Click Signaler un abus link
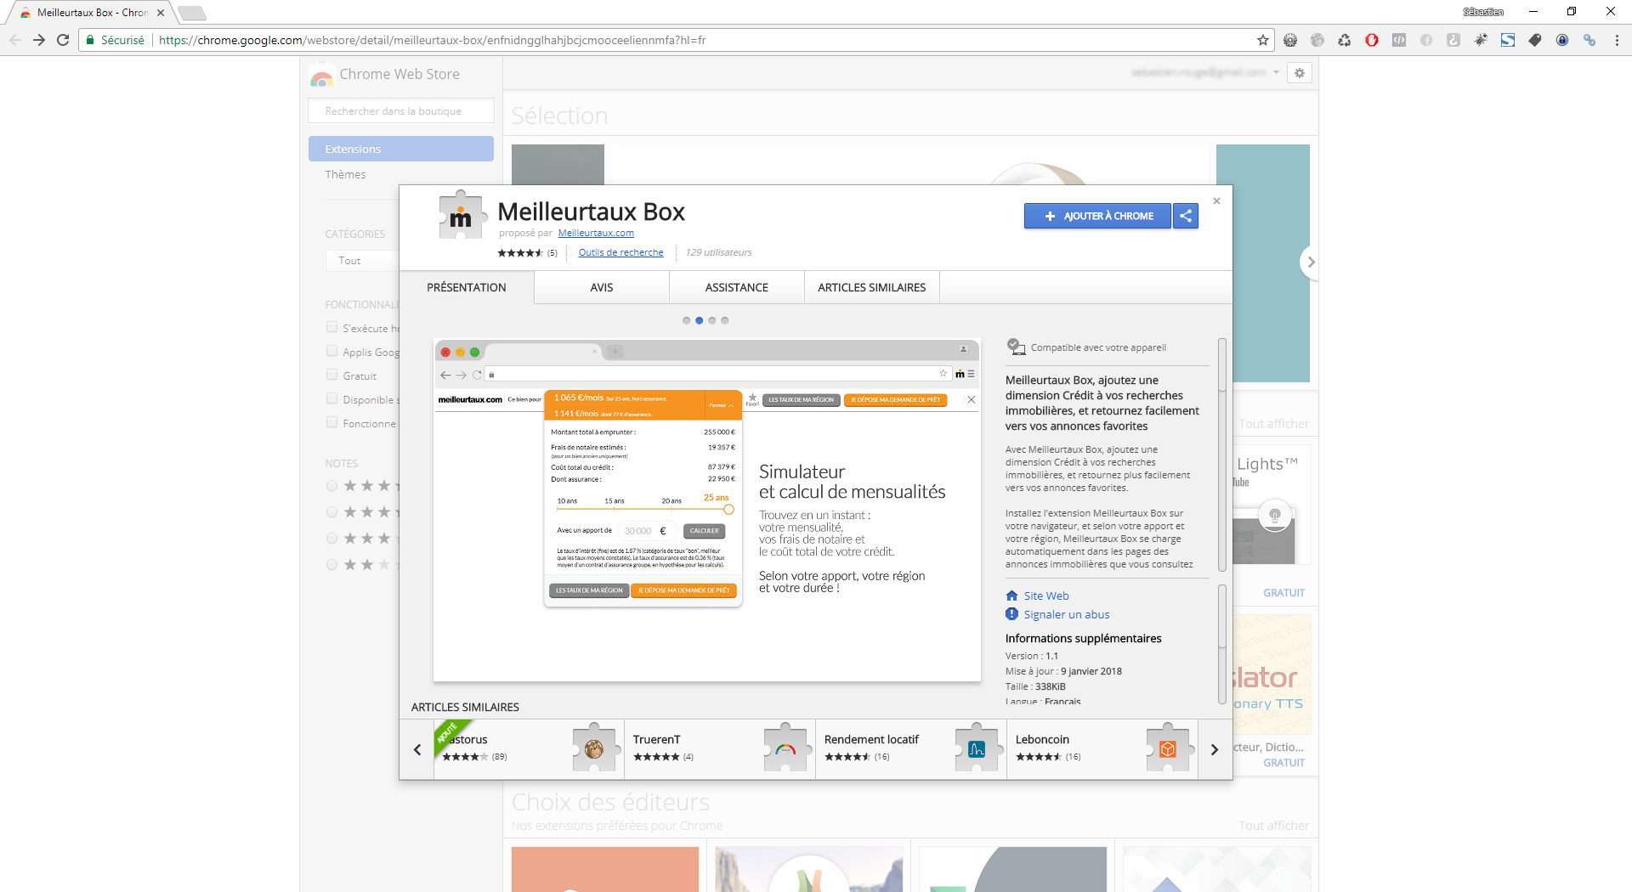The height and width of the screenshot is (892, 1632). click(1067, 614)
